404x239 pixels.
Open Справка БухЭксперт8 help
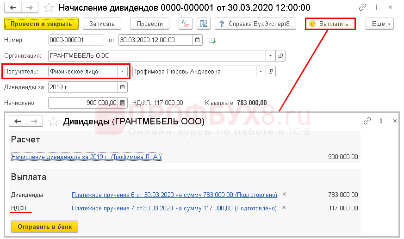click(x=255, y=24)
